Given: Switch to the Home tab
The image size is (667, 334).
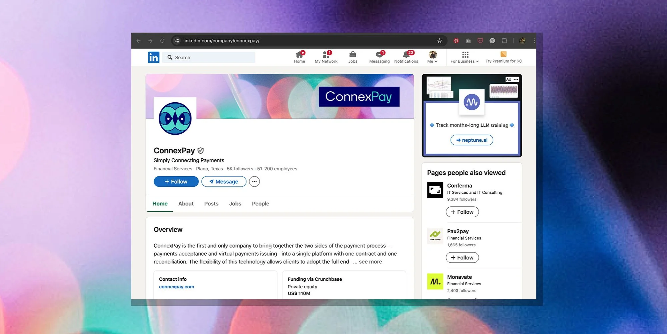Looking at the screenshot, I should coord(160,204).
